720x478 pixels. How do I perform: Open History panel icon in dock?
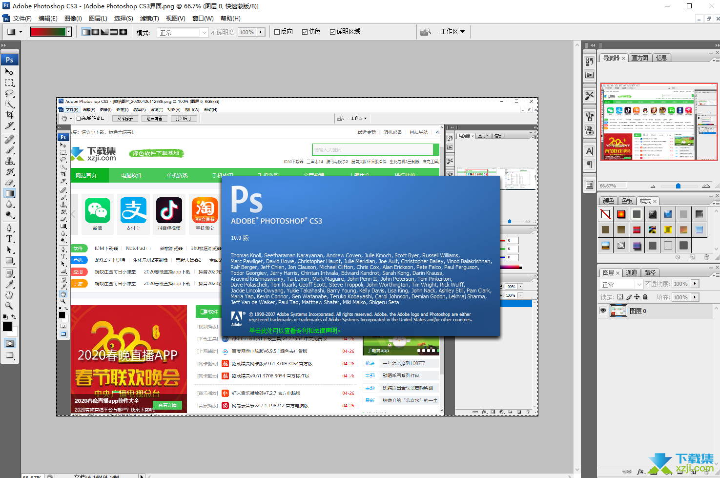point(590,62)
